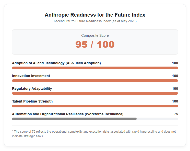Viewport: 190px width, 151px height.
Task: Click the Adoption of AI and Technology label
Action: point(56,63)
